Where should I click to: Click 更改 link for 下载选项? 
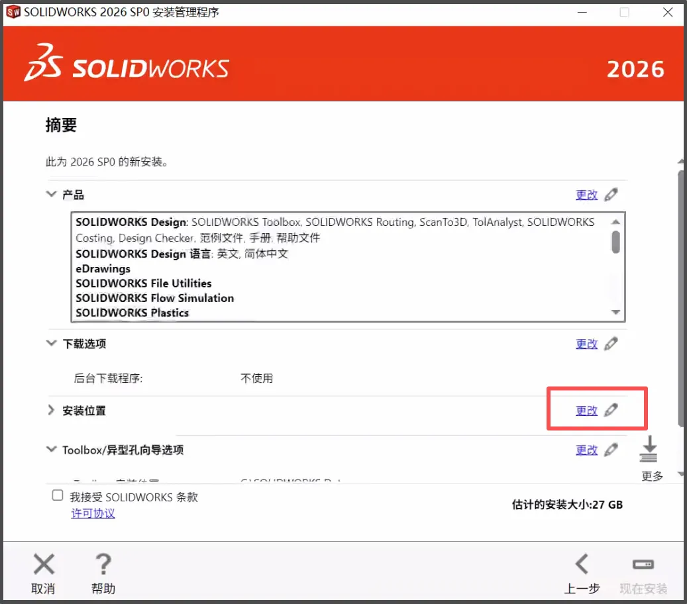tap(587, 344)
